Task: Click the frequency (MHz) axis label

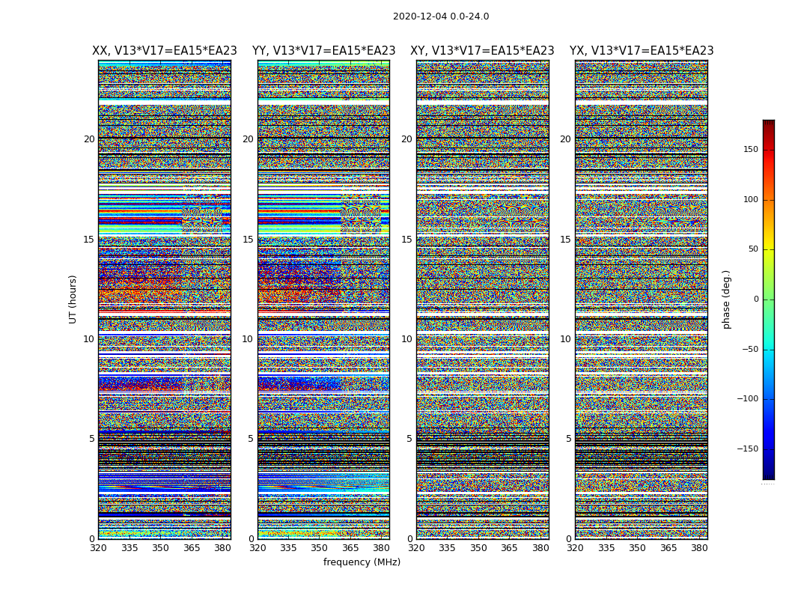Action: click(x=362, y=562)
